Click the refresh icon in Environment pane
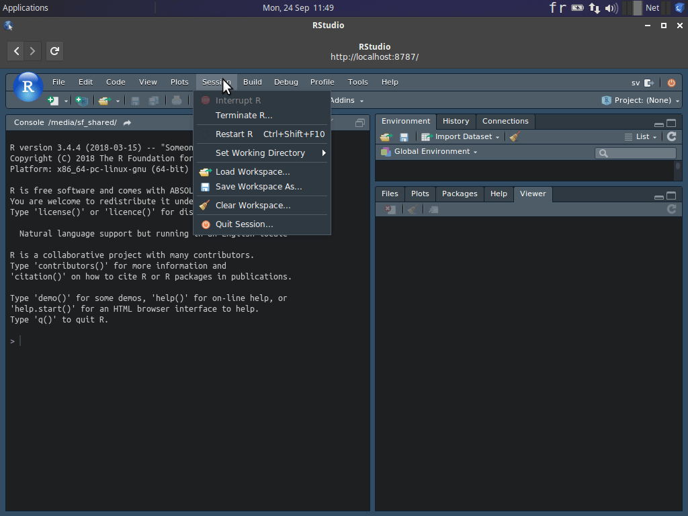Image resolution: width=688 pixels, height=516 pixels. click(671, 136)
